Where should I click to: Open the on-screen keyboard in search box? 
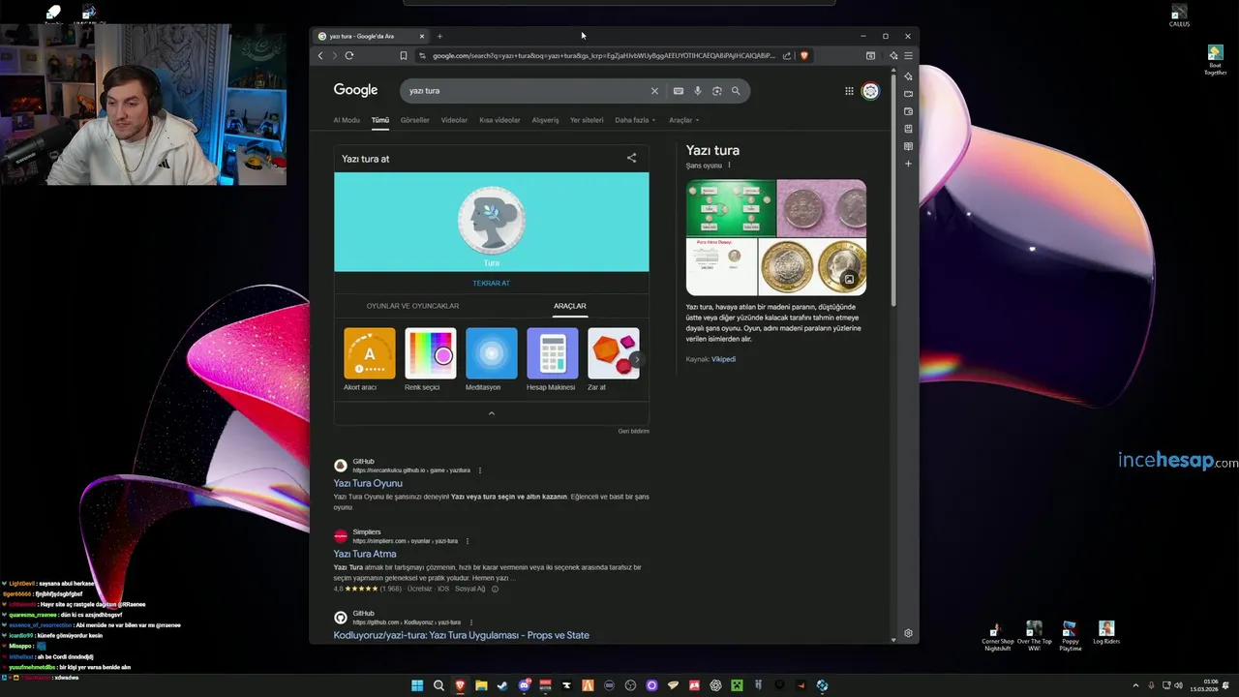[679, 91]
